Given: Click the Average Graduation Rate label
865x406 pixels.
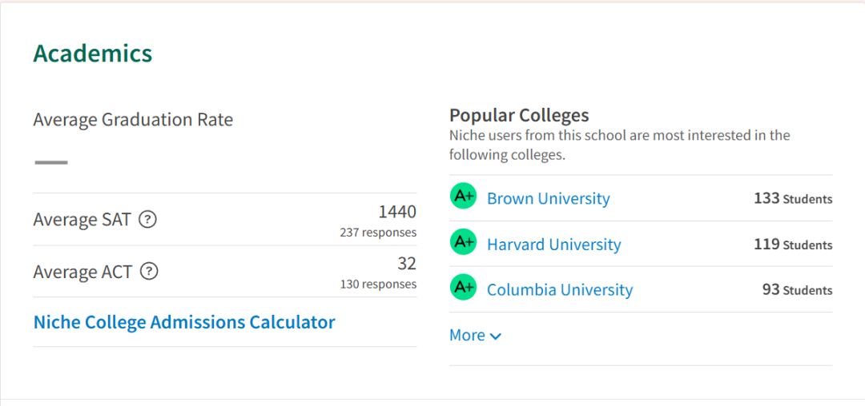Looking at the screenshot, I should tap(133, 119).
